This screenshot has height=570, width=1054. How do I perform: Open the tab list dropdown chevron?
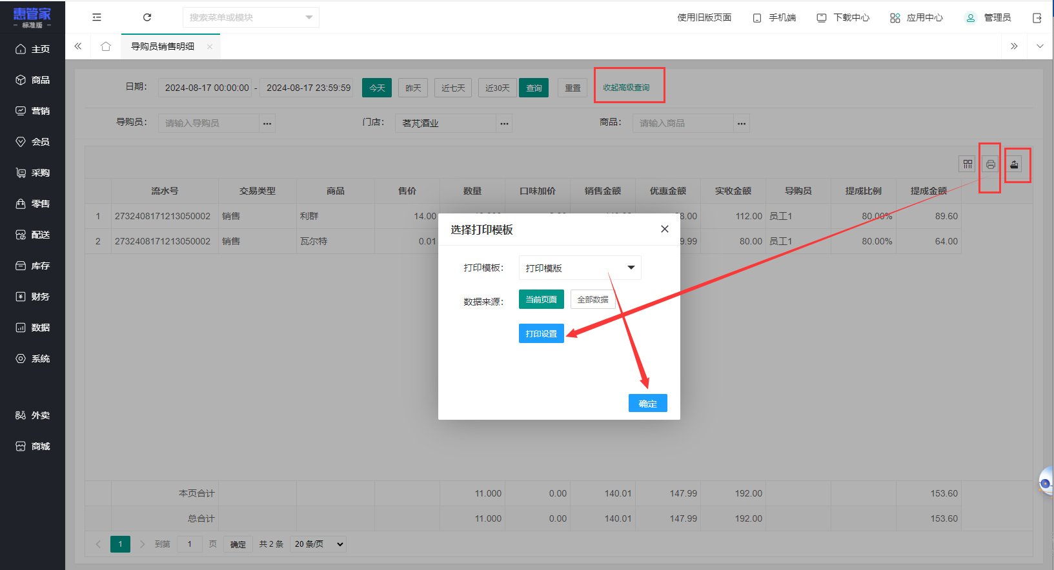[x=1040, y=46]
